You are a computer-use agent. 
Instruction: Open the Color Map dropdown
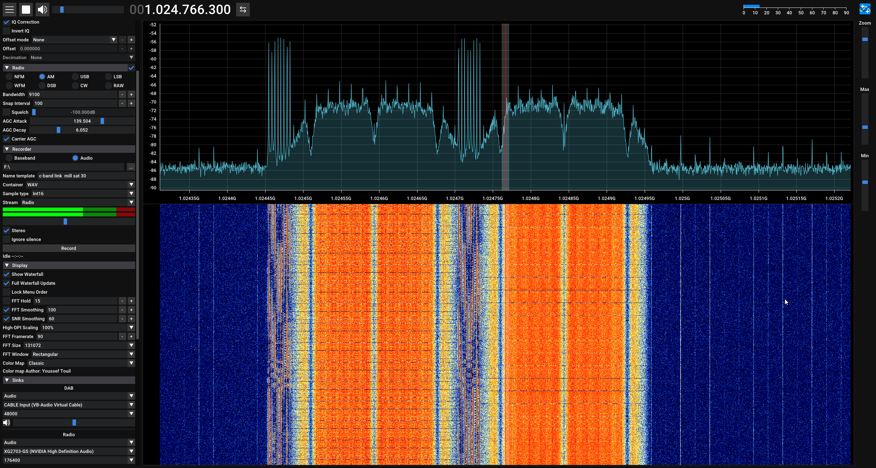[x=81, y=363]
